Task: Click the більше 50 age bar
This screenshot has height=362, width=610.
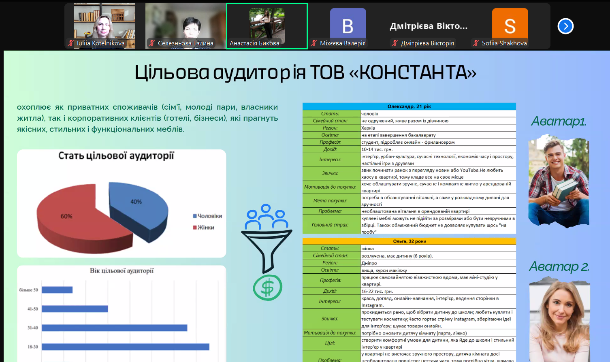Action: pos(57,290)
